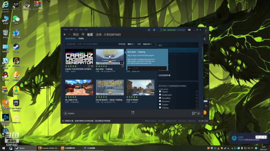Open the yellow folder desktop icon

pyautogui.click(x=16, y=119)
